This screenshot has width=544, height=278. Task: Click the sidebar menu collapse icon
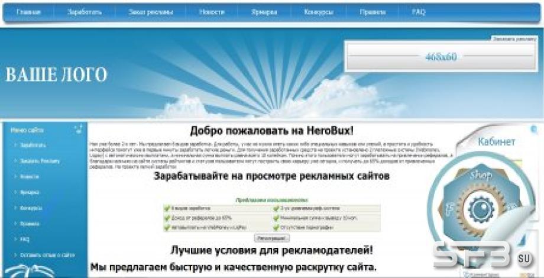click(x=79, y=130)
